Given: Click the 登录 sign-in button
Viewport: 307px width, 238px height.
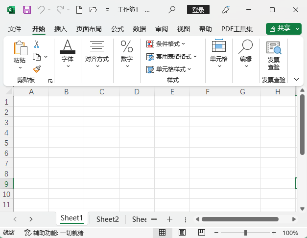Looking at the screenshot, I should pos(198,10).
